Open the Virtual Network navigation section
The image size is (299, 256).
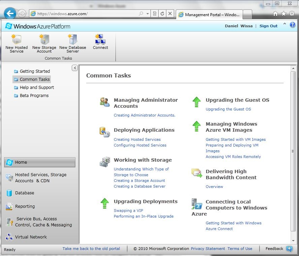coord(40,237)
